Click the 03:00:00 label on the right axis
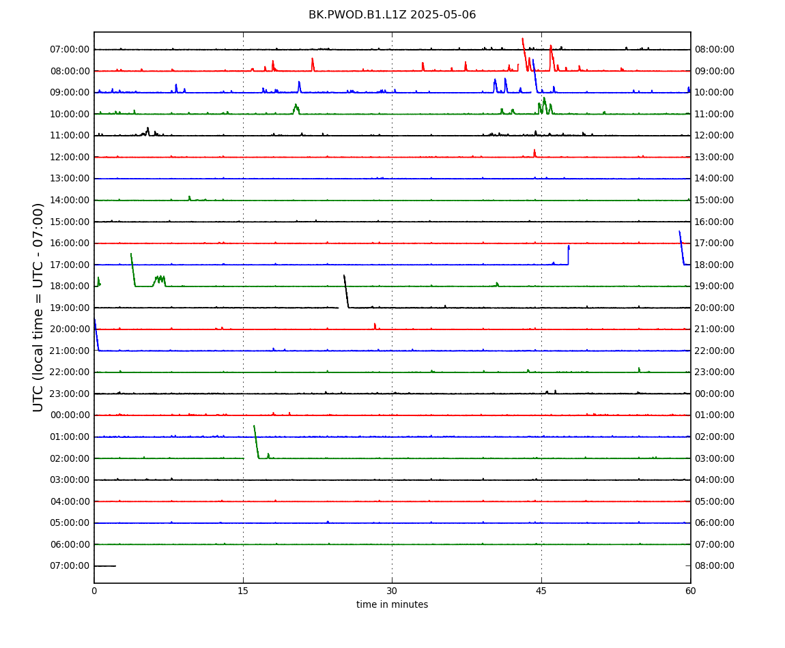The width and height of the screenshot is (785, 648). tap(715, 458)
